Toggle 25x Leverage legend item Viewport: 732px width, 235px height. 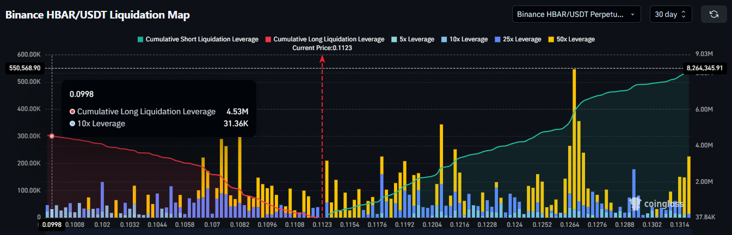[x=518, y=39]
